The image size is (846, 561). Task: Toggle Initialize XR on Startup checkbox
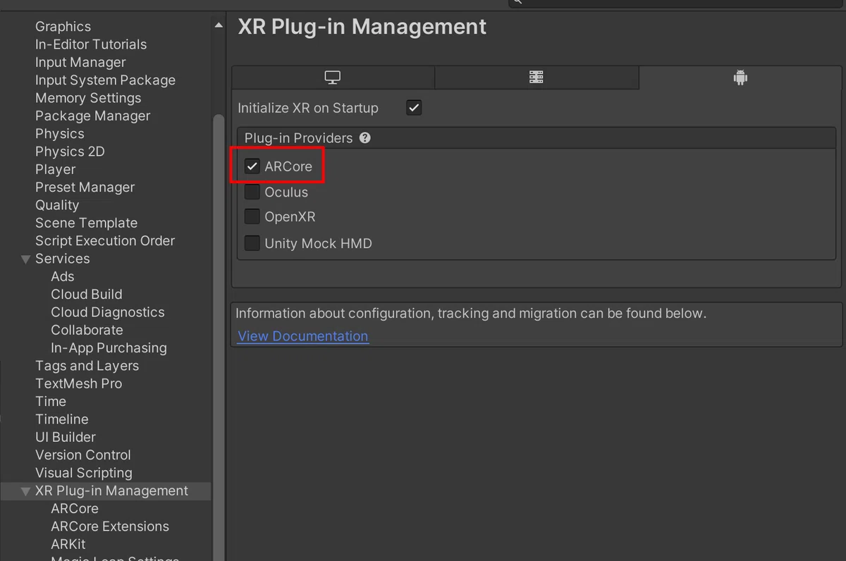click(414, 108)
